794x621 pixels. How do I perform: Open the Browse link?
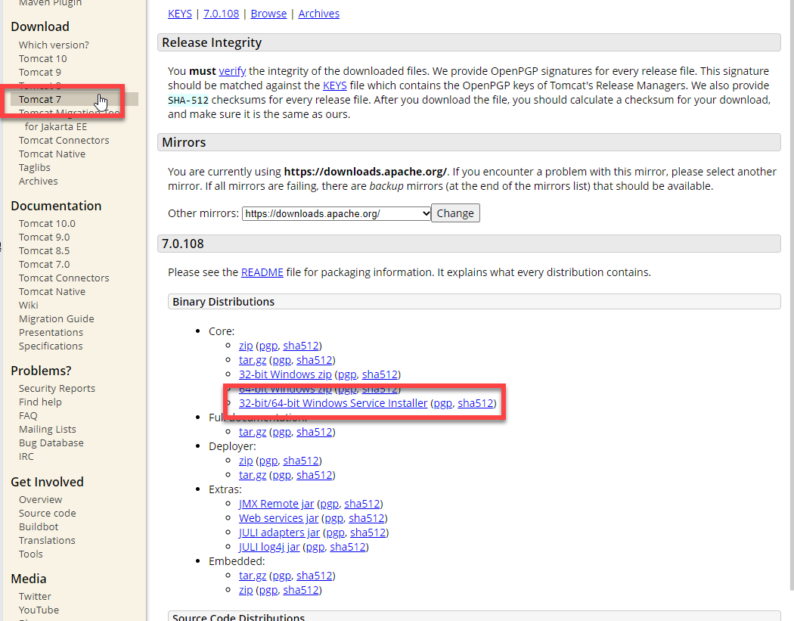pyautogui.click(x=268, y=14)
